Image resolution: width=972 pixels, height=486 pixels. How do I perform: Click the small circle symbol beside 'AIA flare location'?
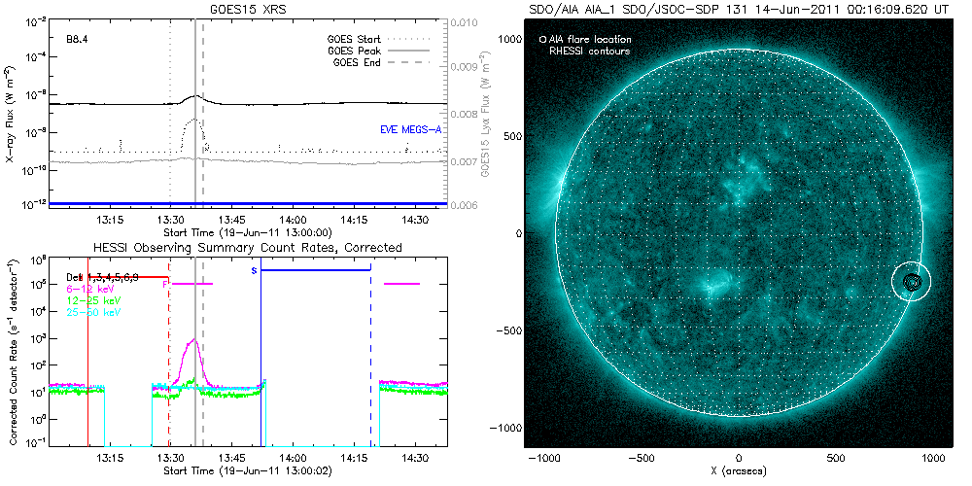pos(542,40)
